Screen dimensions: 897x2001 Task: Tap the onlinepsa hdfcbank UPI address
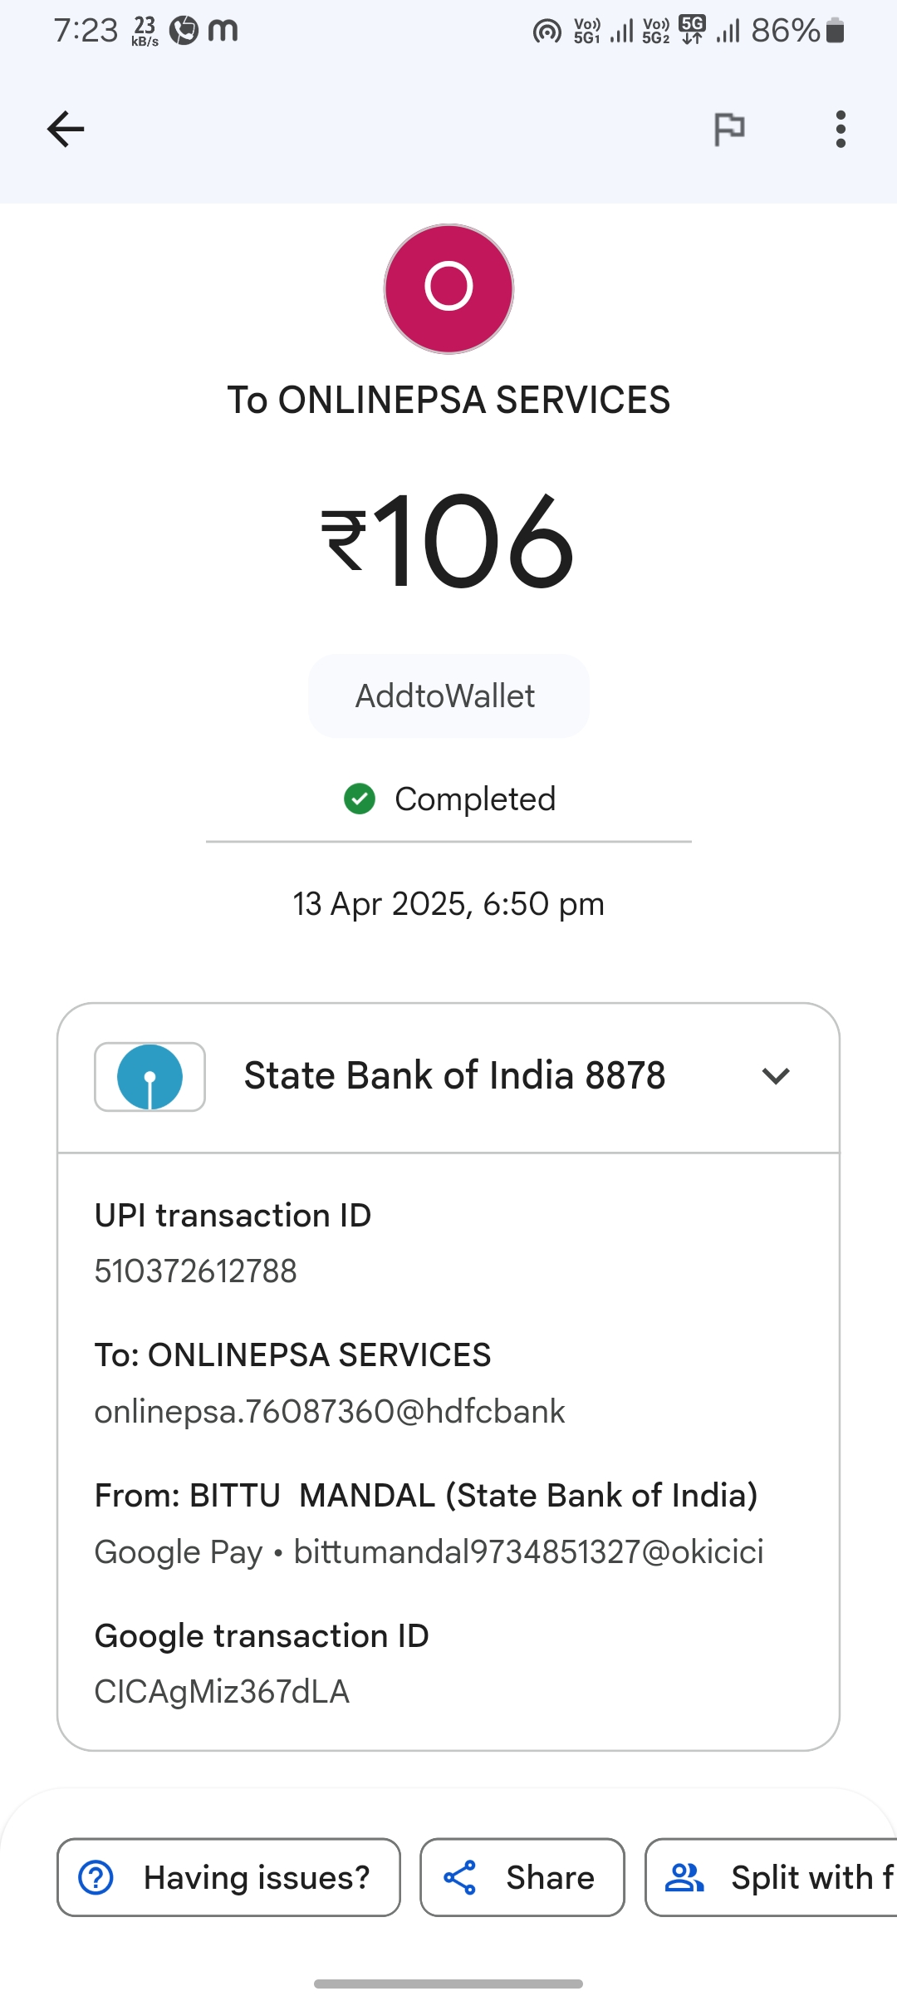click(330, 1411)
